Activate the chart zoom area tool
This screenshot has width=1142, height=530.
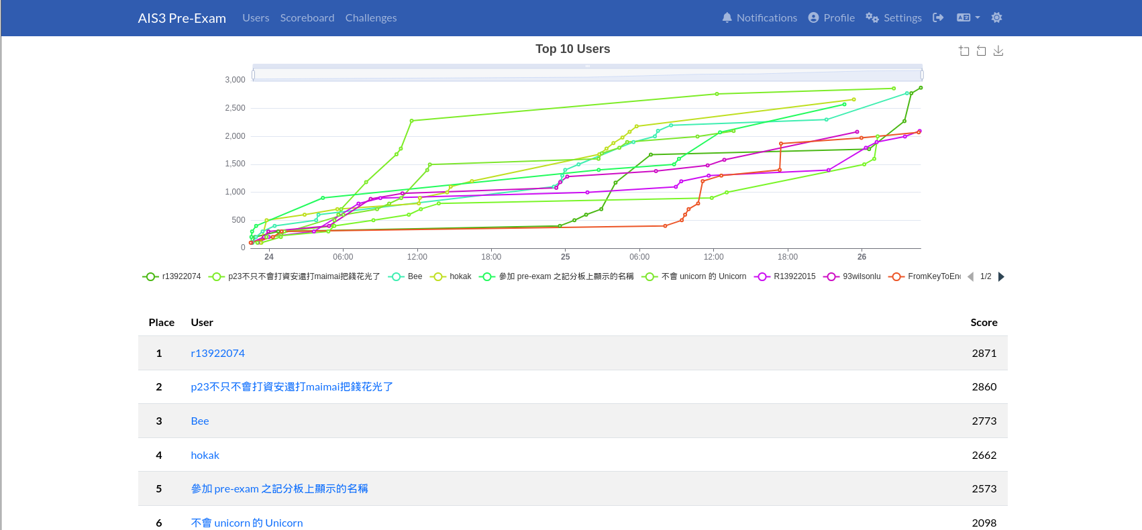964,51
